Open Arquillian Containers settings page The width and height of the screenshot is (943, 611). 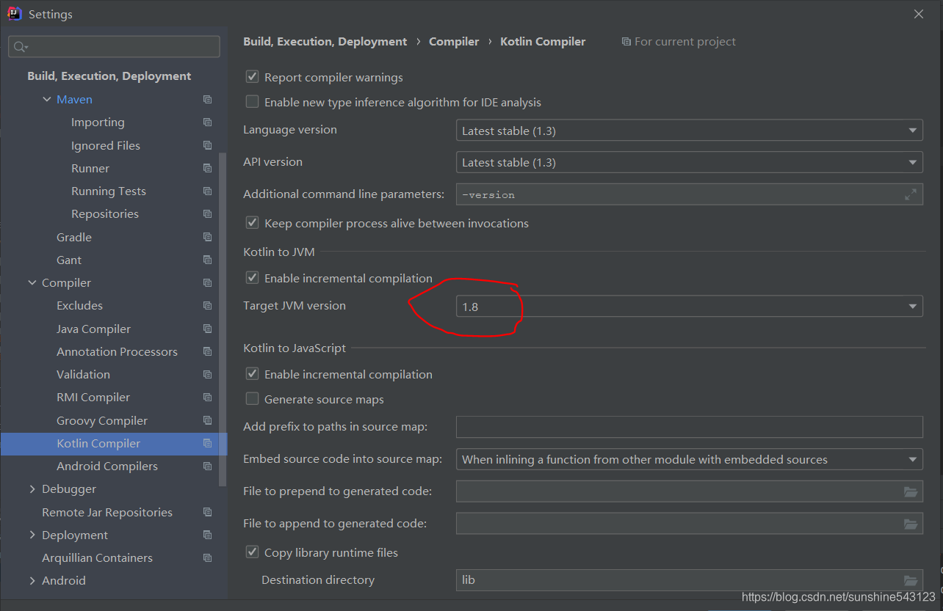click(x=97, y=558)
